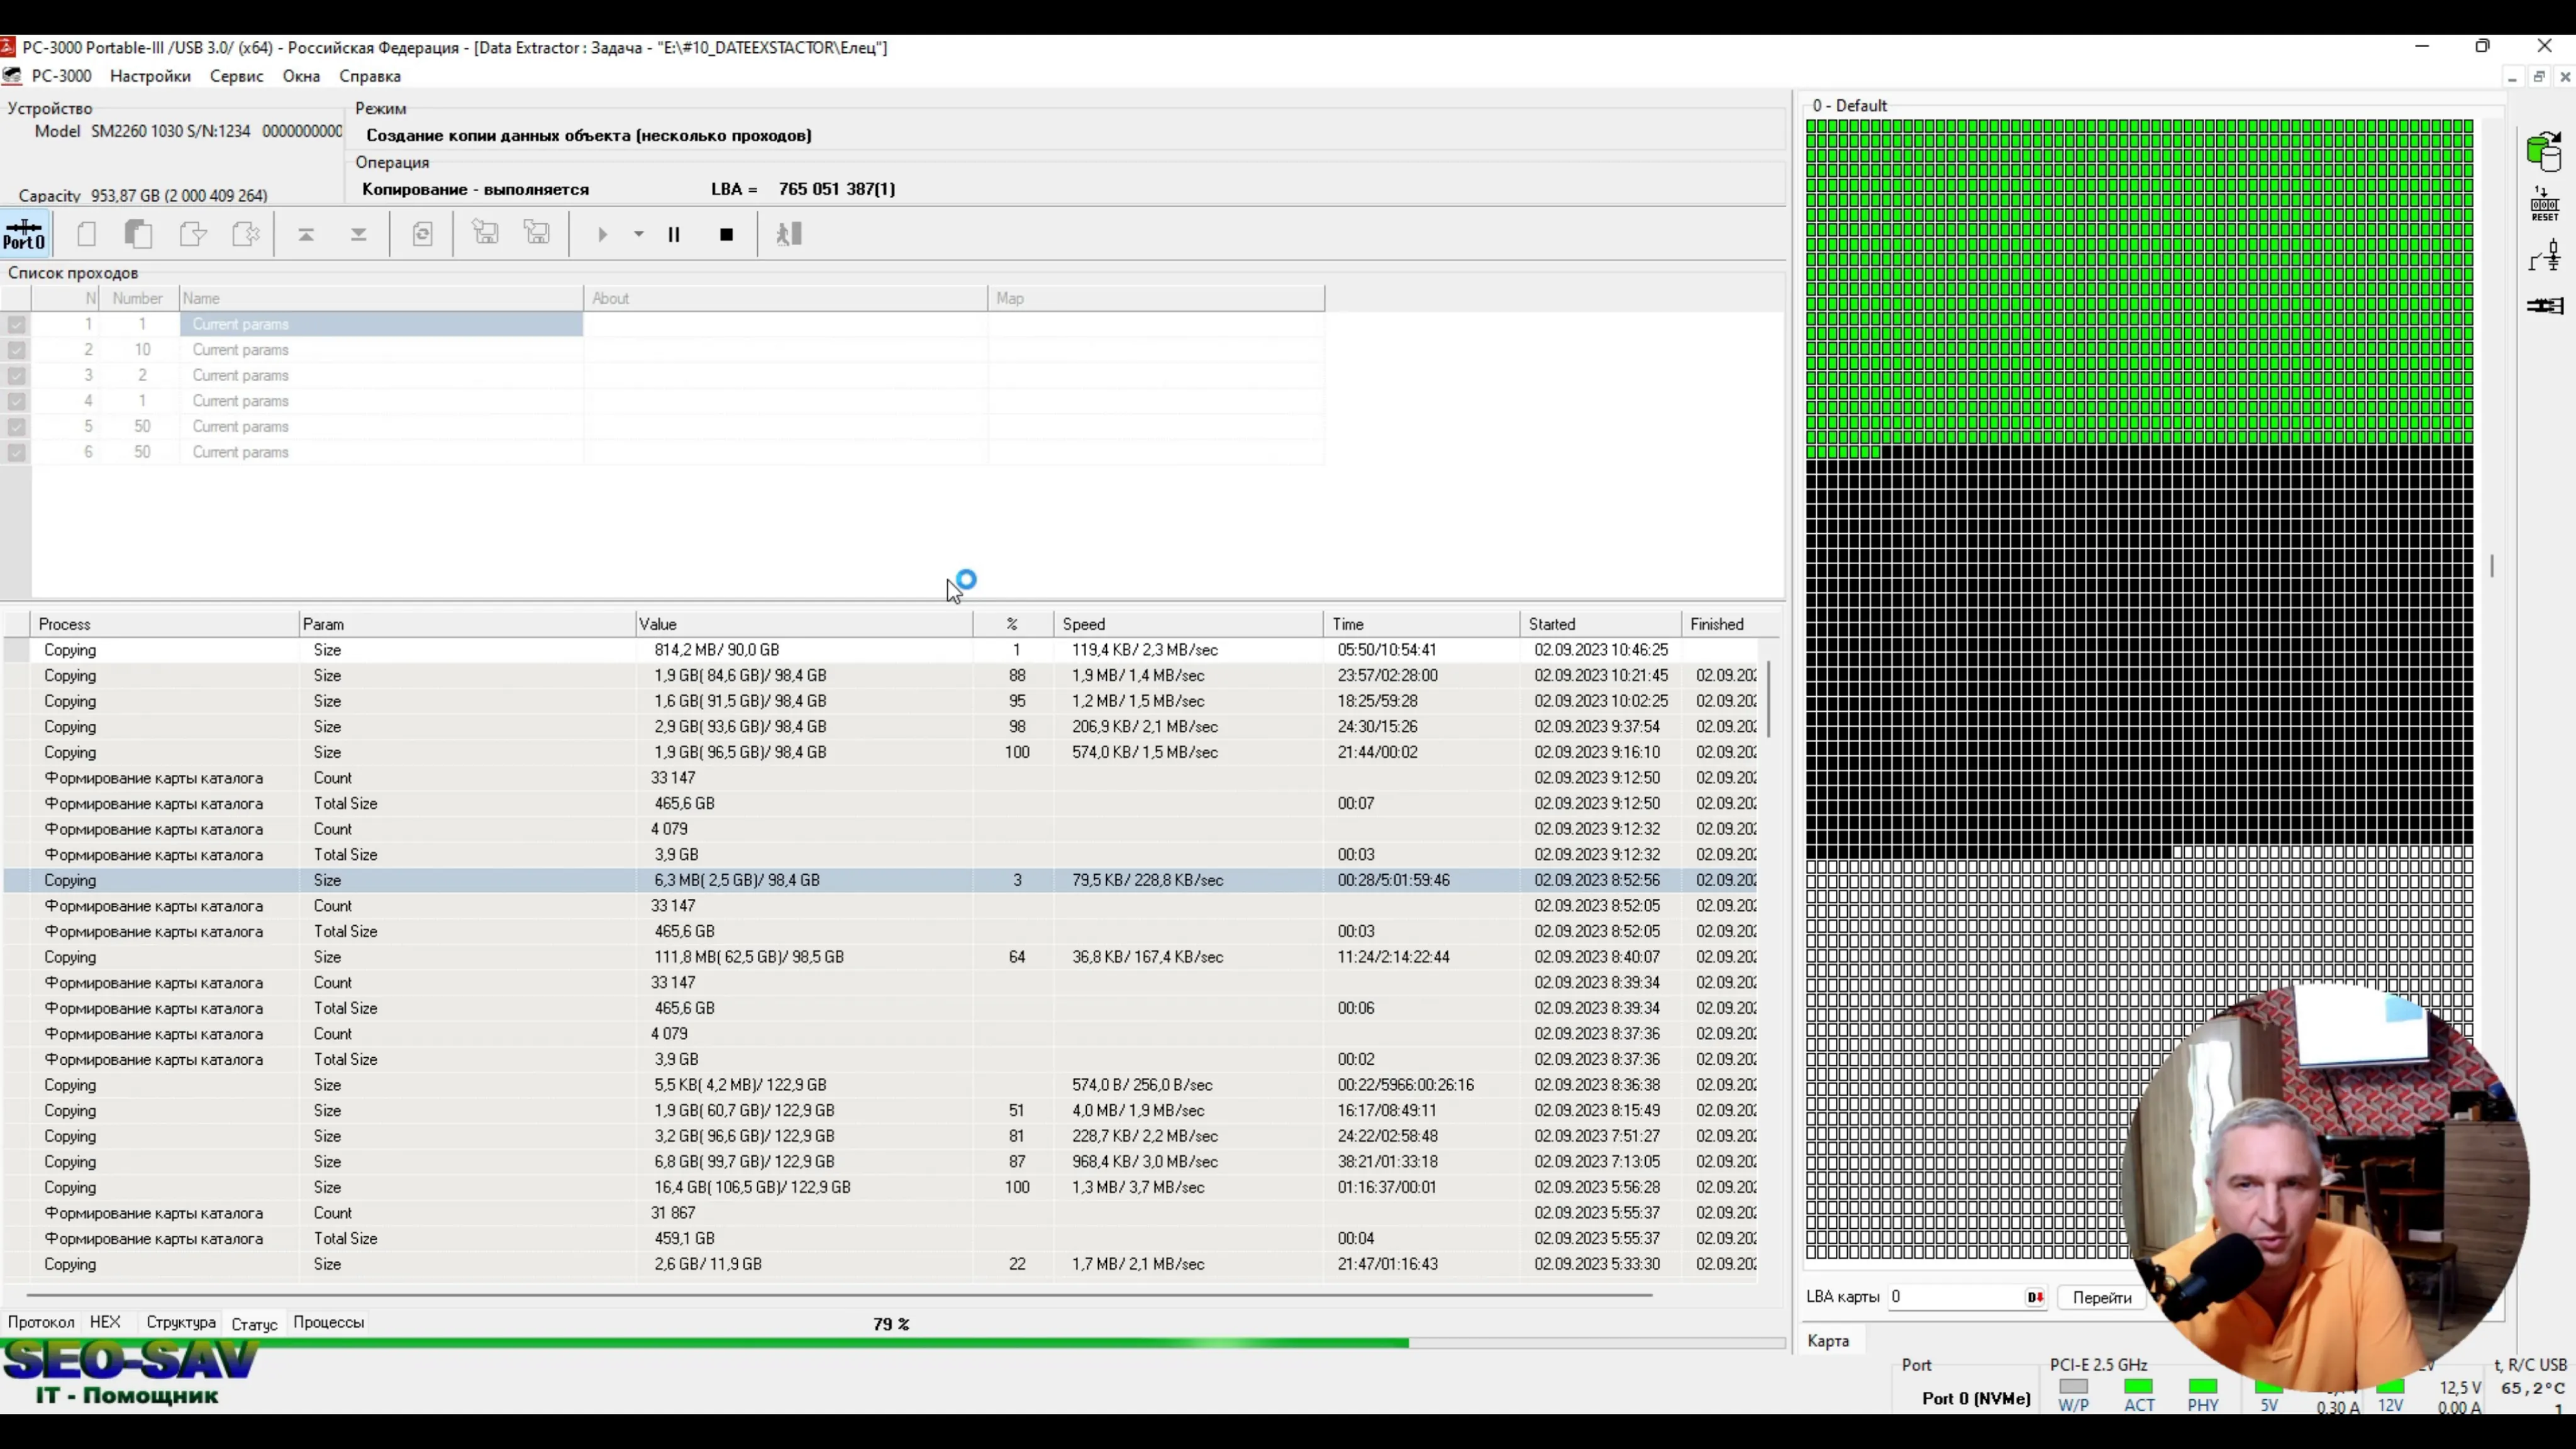Open the Сервис menu

(236, 76)
